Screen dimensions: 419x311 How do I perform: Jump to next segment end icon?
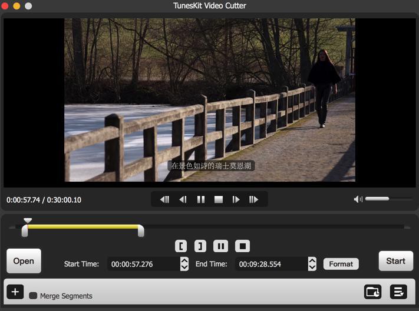click(x=253, y=199)
